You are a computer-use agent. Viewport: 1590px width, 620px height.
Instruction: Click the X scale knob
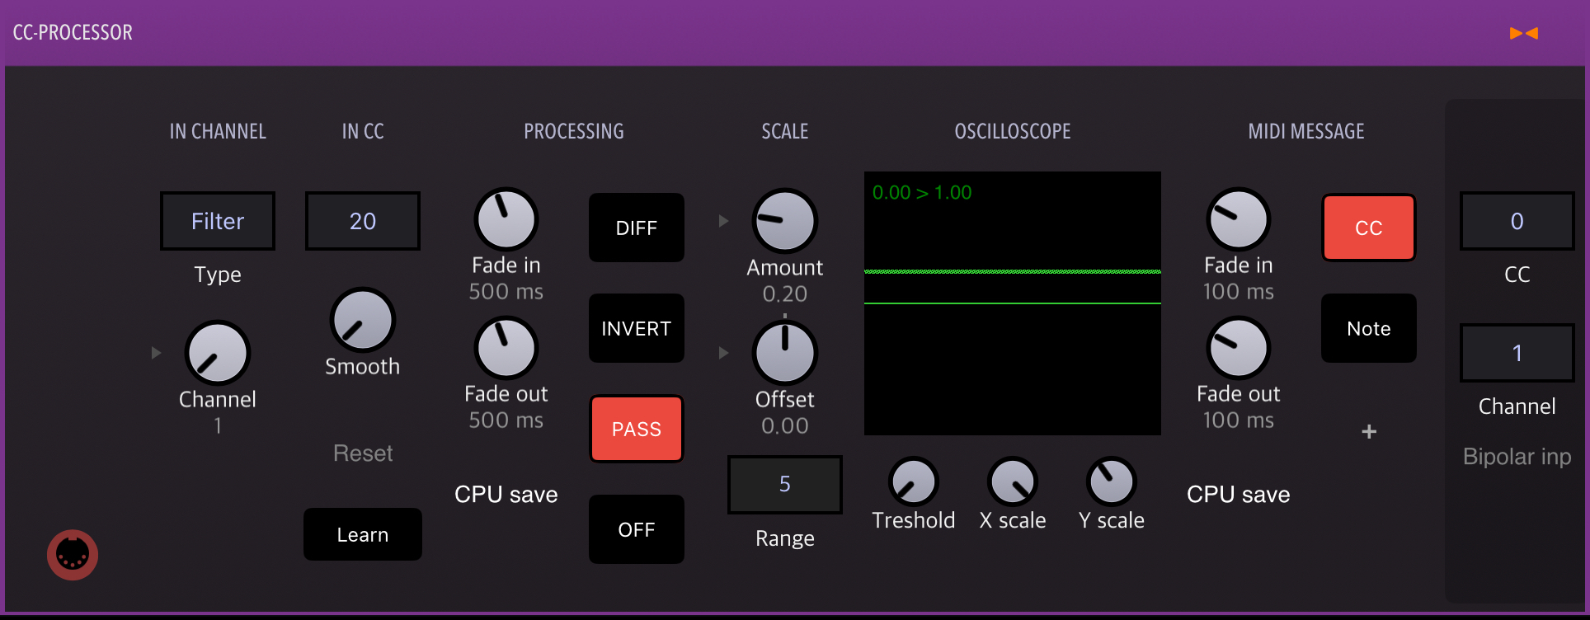(1013, 481)
